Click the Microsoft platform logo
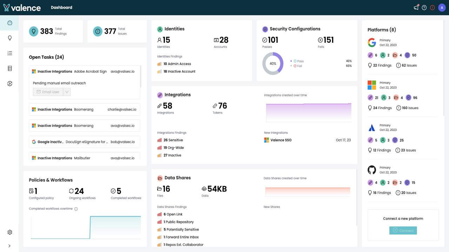 click(372, 85)
